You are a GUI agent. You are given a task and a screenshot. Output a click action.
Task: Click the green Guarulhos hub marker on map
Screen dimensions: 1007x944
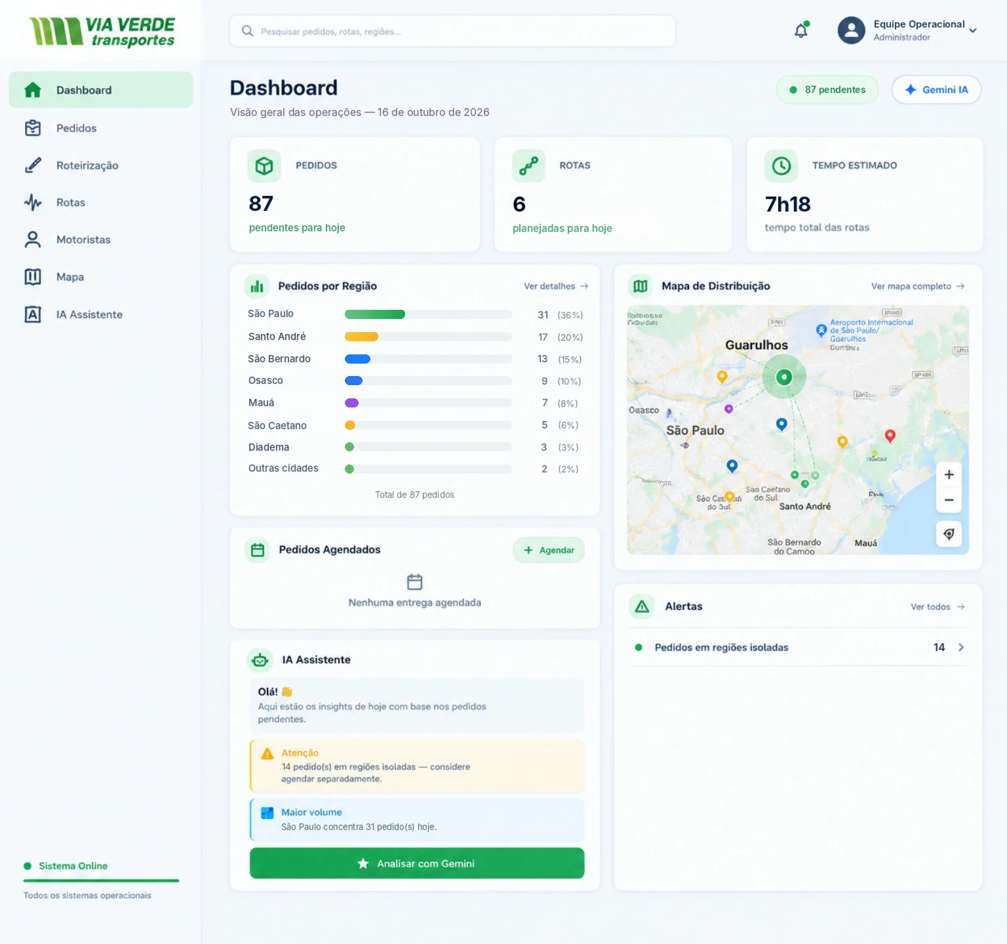coord(783,377)
